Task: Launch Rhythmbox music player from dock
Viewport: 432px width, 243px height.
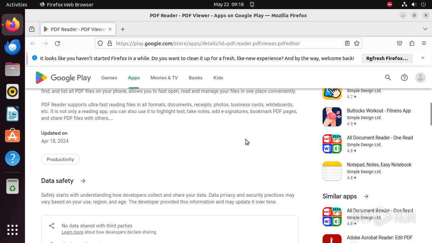Action: click(x=12, y=91)
